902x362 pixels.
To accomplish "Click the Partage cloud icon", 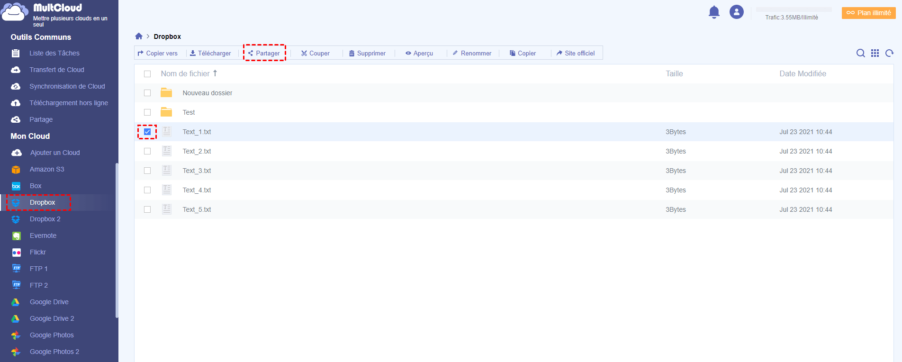I will point(16,119).
